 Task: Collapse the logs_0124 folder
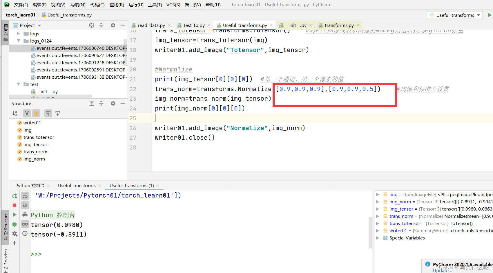click(x=18, y=41)
